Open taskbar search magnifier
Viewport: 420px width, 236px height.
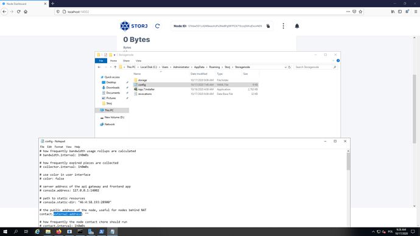[x=16, y=232]
